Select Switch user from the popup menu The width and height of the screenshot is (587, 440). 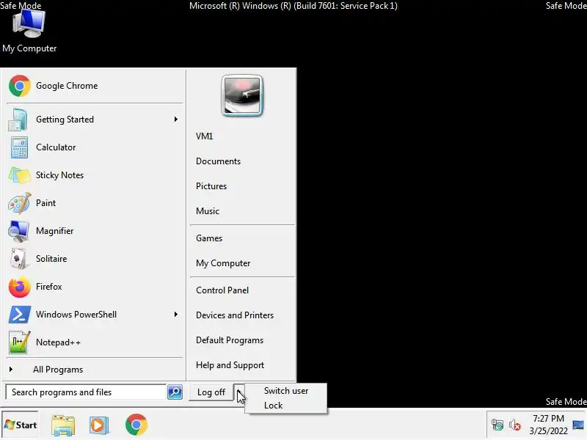(286, 391)
